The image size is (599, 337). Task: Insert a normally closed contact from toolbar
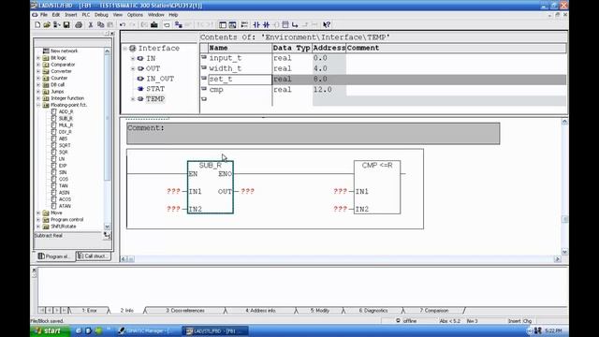click(x=266, y=25)
